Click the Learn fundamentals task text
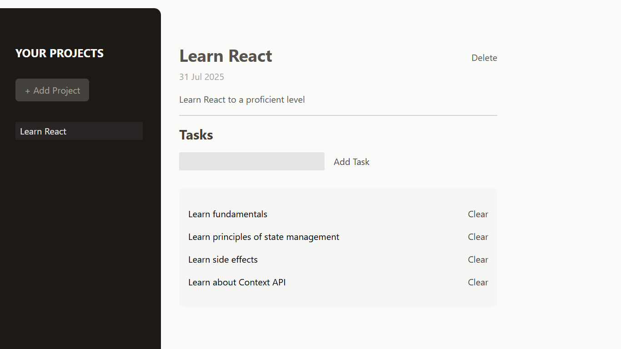The height and width of the screenshot is (349, 621). (x=227, y=214)
